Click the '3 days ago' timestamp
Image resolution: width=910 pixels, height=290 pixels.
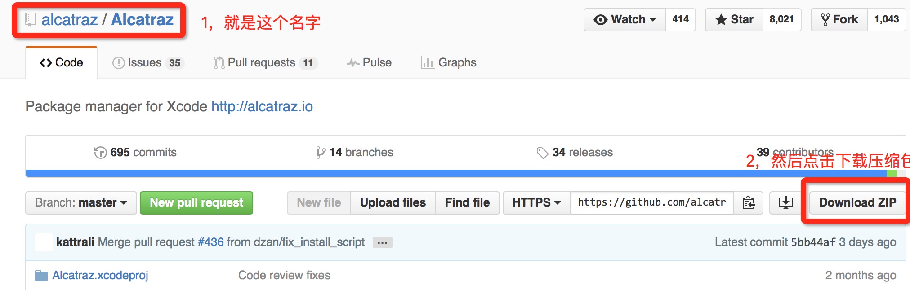coord(868,242)
